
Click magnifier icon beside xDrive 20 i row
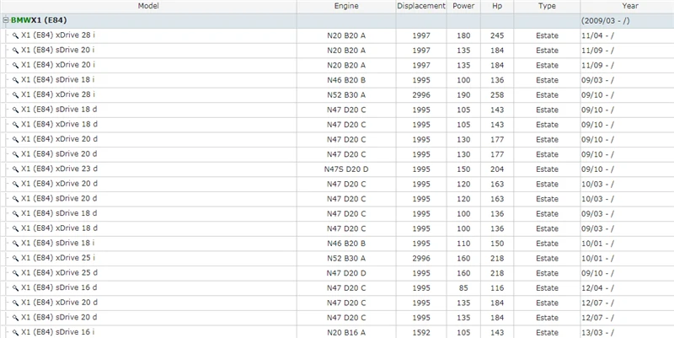tap(15, 66)
